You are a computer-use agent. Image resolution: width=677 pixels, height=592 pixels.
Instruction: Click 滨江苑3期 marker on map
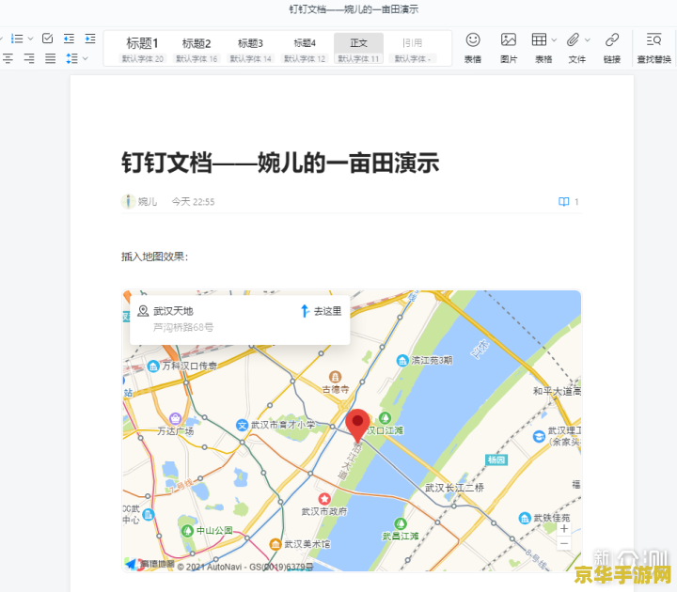click(x=425, y=360)
